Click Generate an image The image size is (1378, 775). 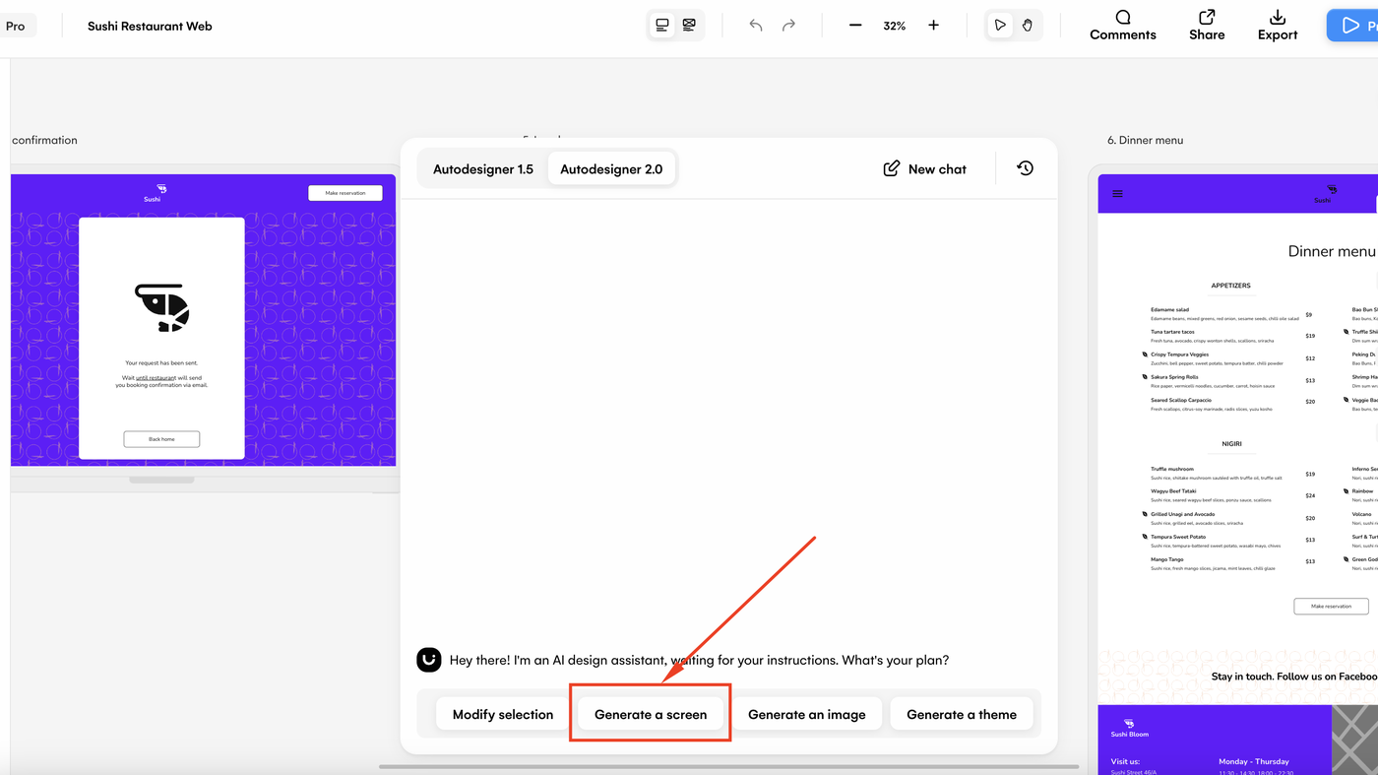[807, 715]
